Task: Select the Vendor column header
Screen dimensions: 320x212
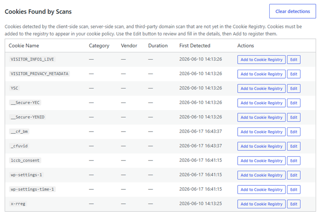Action: (x=129, y=46)
